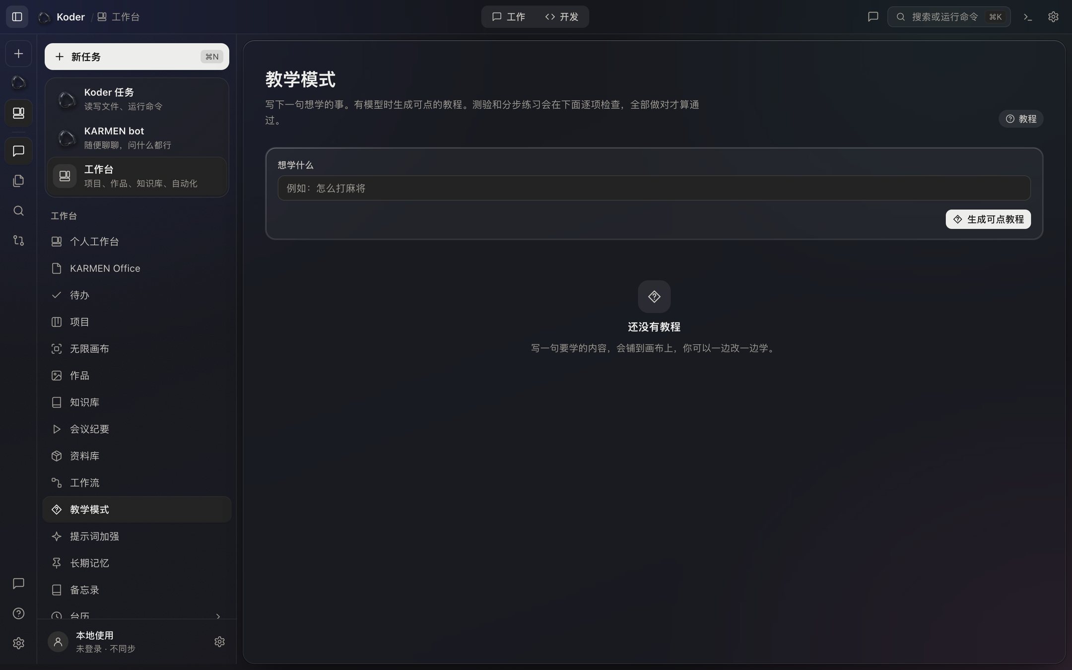Open the help question mark icon
This screenshot has width=1072, height=670.
click(x=18, y=613)
